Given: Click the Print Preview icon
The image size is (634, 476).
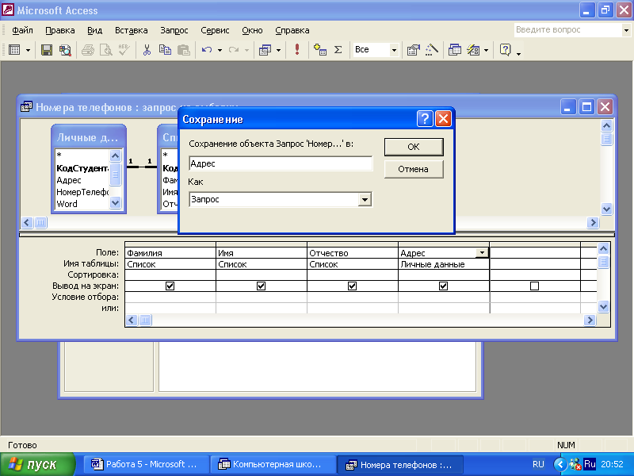Looking at the screenshot, I should (x=106, y=50).
